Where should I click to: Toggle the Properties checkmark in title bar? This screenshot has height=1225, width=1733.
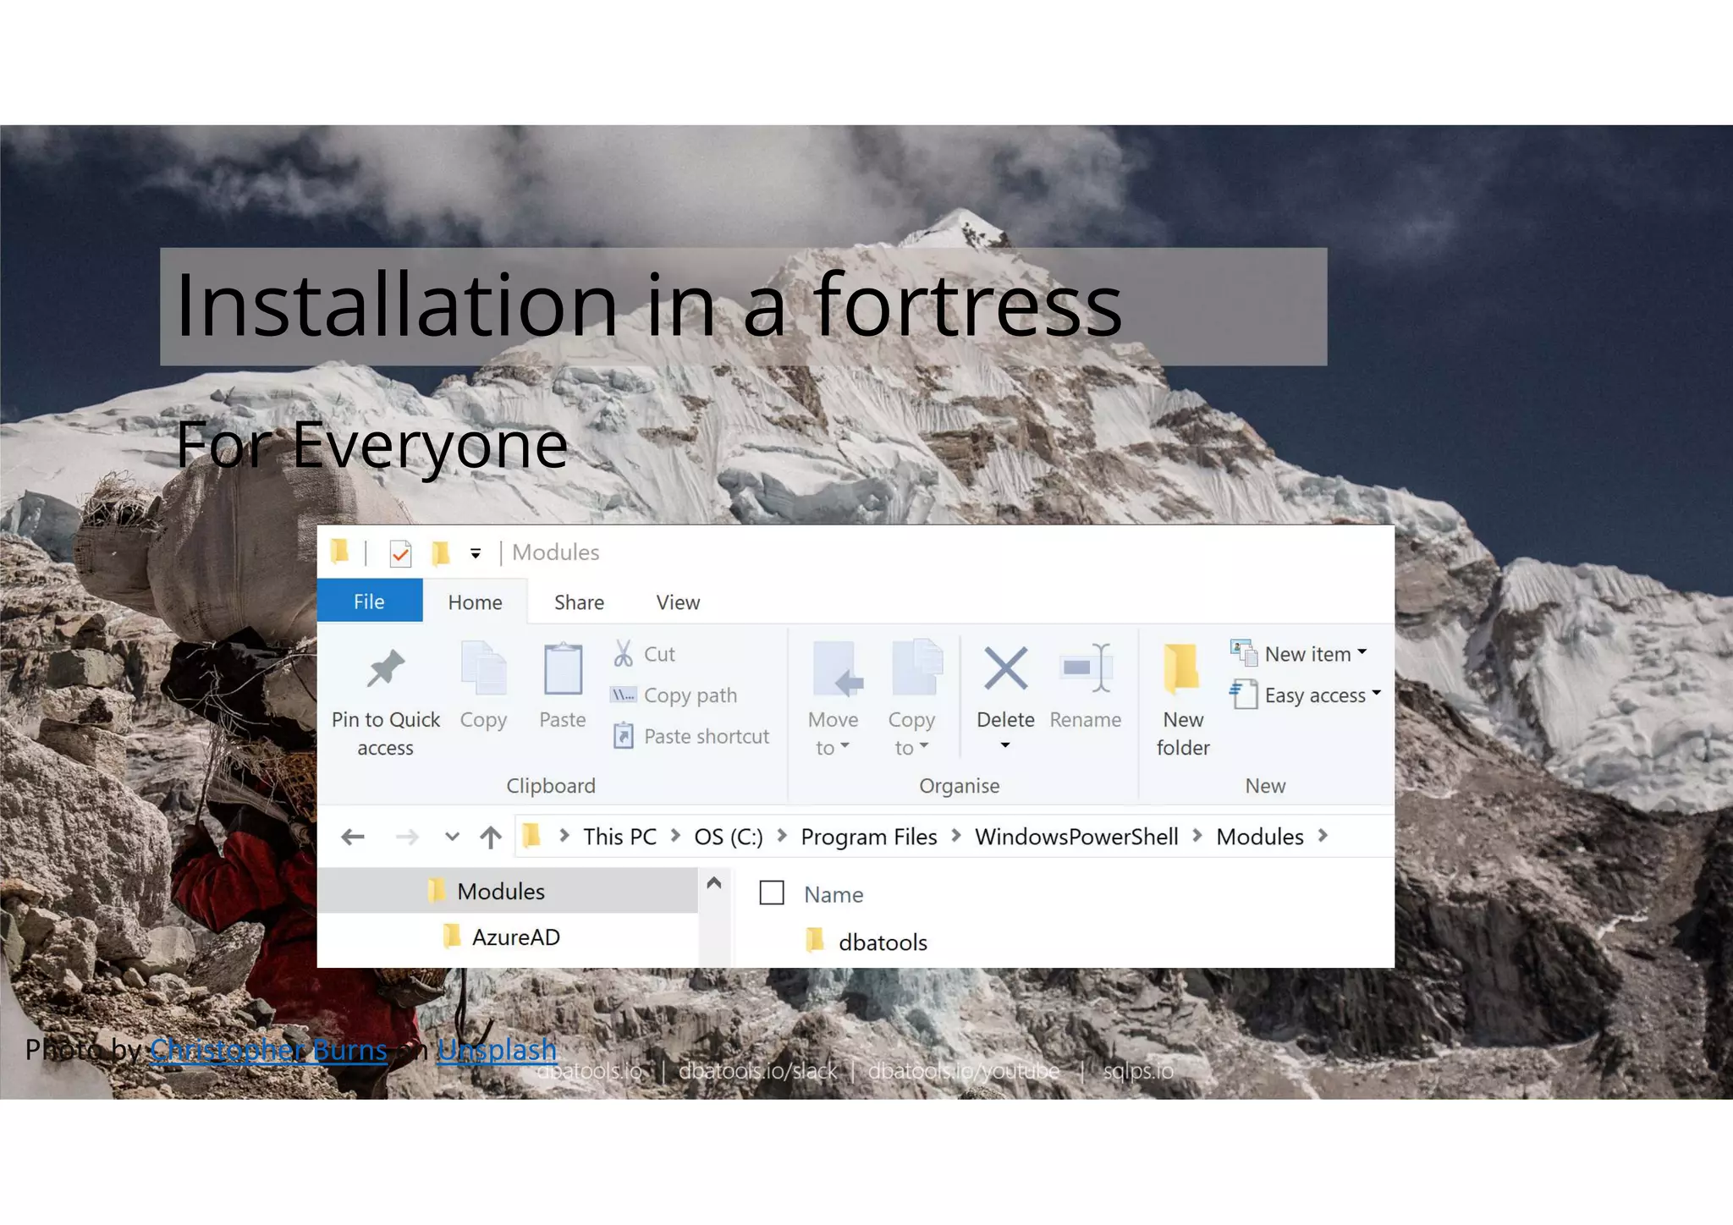[x=400, y=553]
